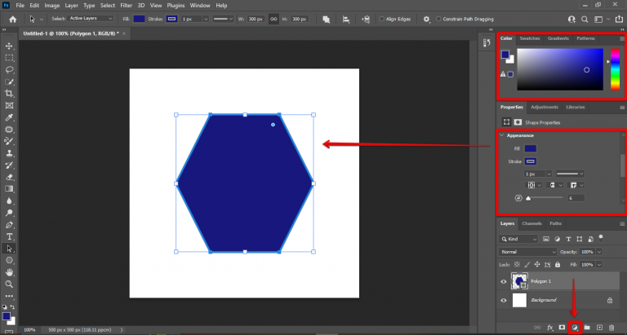Enable the Align Edges checkbox
The height and width of the screenshot is (335, 627).
383,18
